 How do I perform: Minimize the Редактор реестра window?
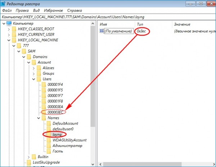(x=190, y=4)
